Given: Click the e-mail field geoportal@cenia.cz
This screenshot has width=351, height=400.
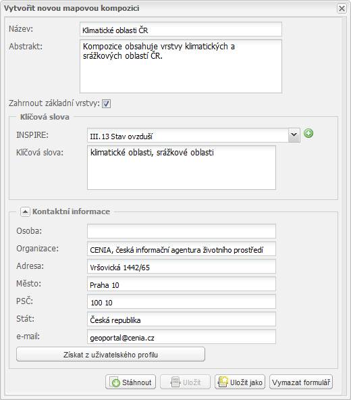Looking at the screenshot, I should point(182,336).
